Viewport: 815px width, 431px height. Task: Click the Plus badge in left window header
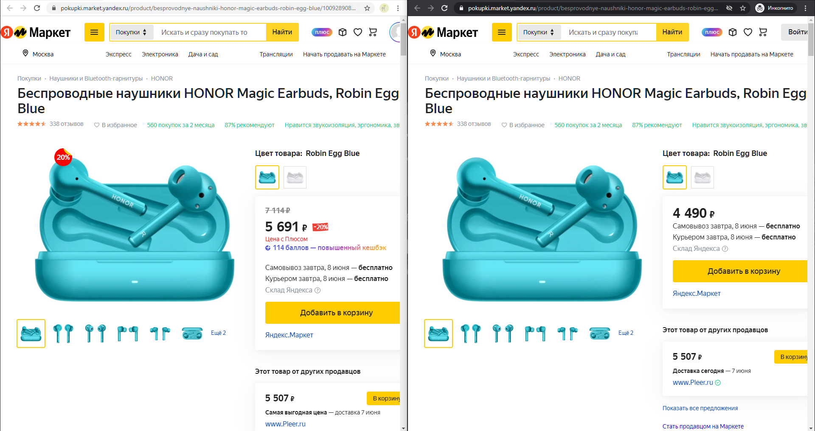322,32
